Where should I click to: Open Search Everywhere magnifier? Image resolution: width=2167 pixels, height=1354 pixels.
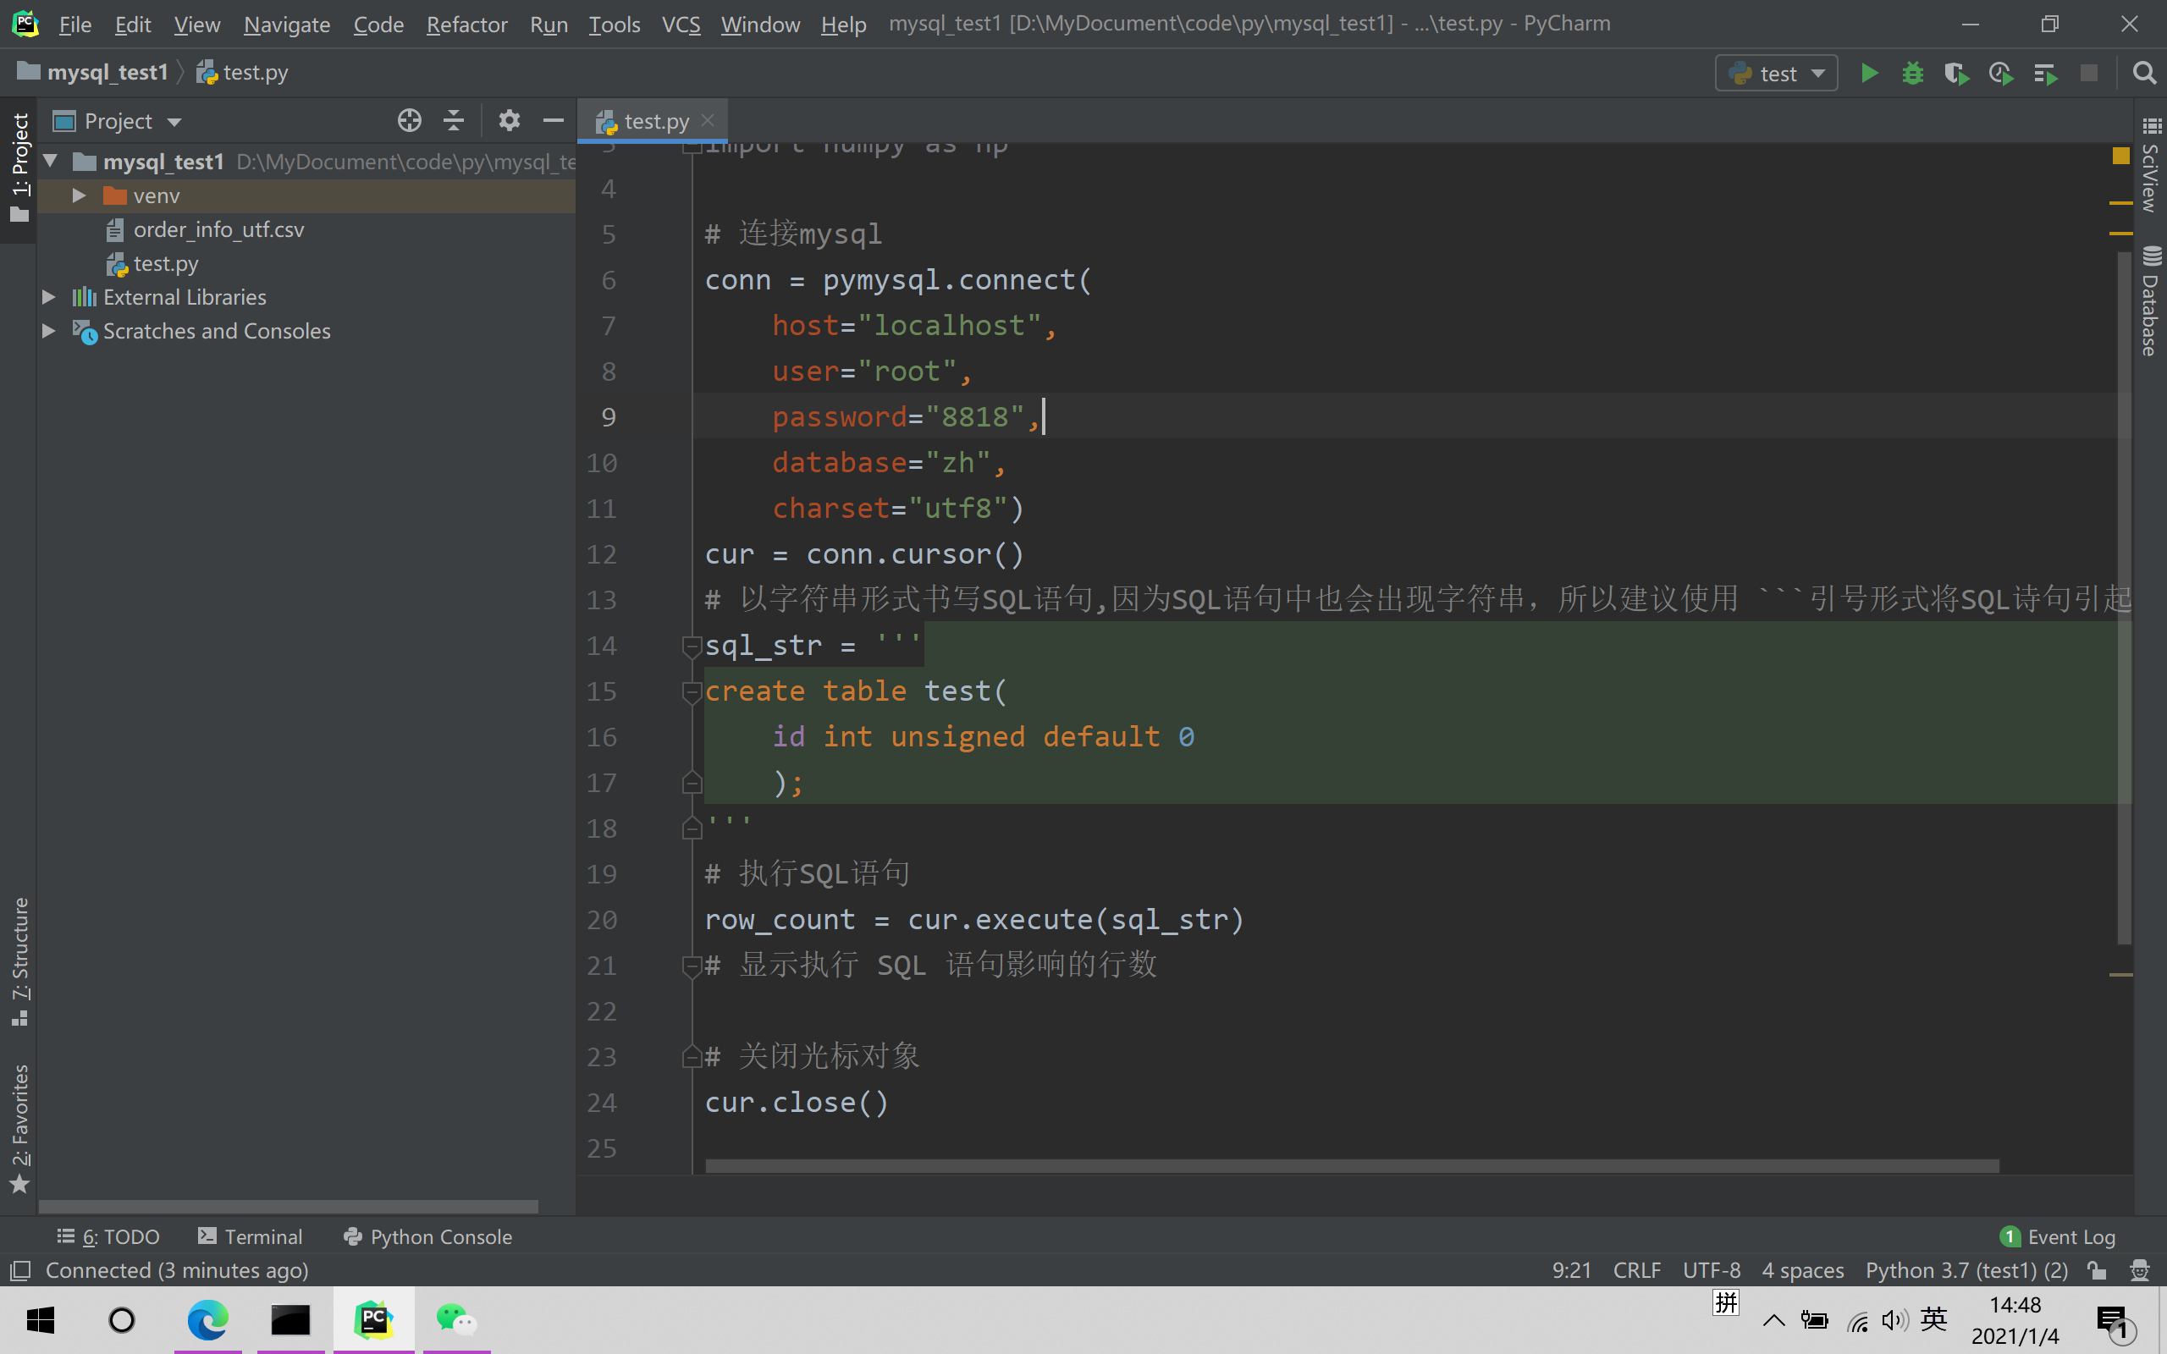point(2143,74)
